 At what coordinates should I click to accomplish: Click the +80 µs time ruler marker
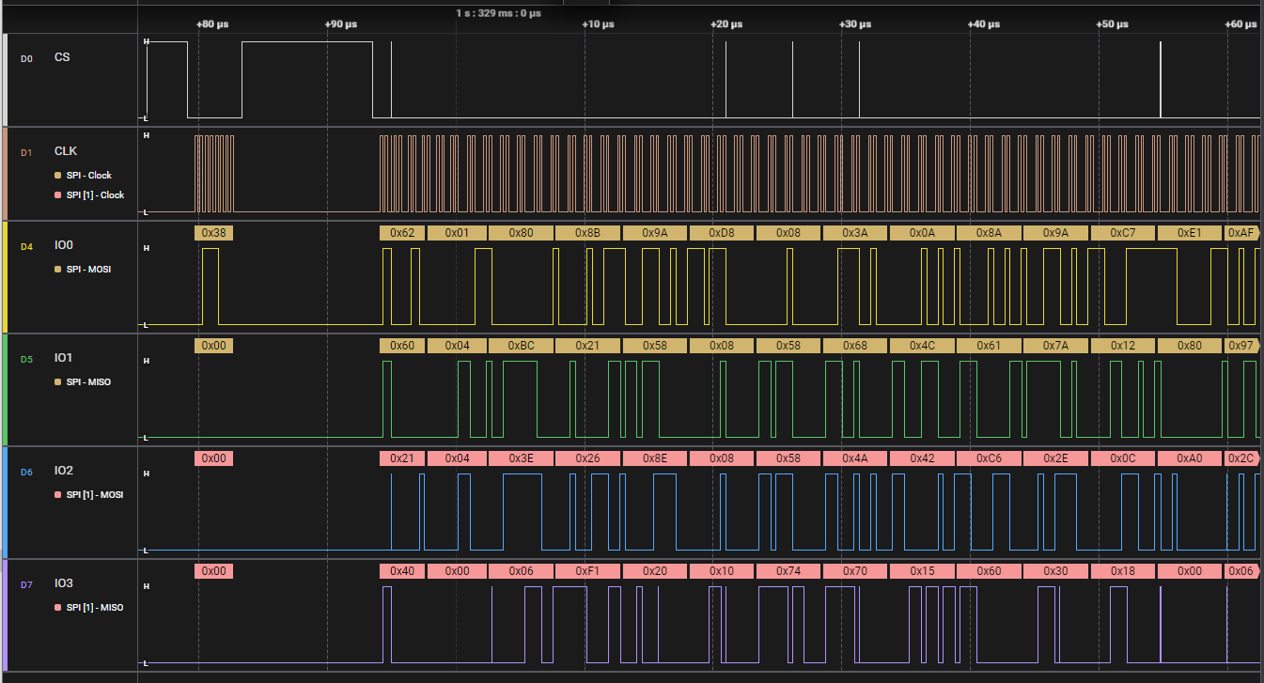click(x=212, y=24)
